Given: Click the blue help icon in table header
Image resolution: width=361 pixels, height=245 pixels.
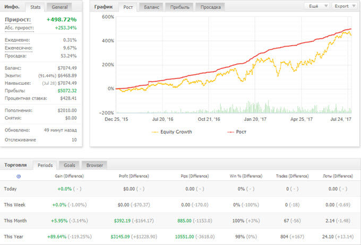Looking at the screenshot, I should coord(19,176).
